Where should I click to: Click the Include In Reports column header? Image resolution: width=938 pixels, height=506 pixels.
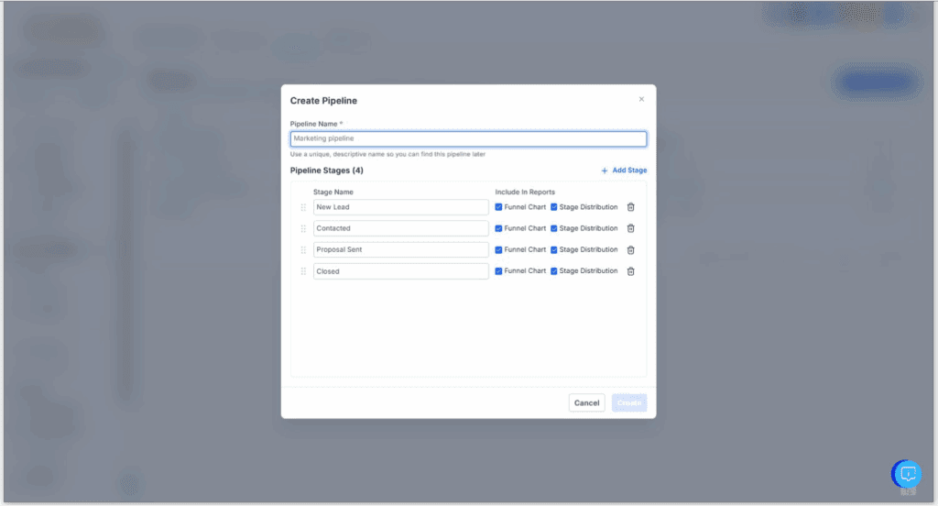[525, 192]
